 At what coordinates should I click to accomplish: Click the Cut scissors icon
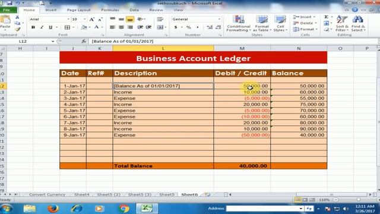tap(17, 17)
